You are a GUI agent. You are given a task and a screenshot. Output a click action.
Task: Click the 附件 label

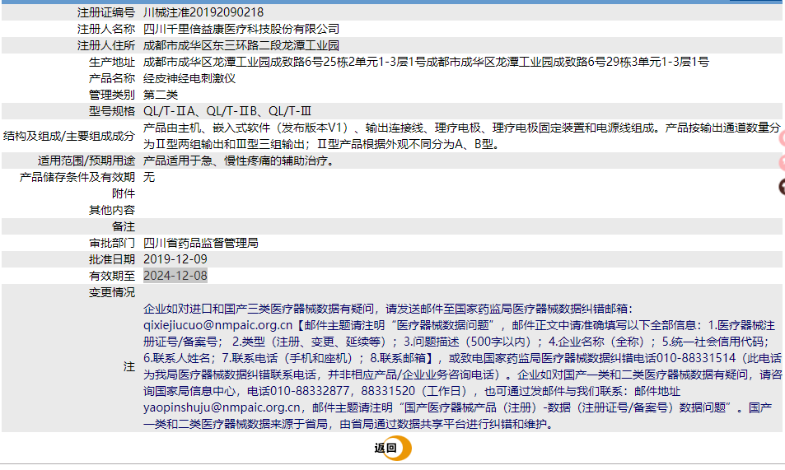[124, 193]
